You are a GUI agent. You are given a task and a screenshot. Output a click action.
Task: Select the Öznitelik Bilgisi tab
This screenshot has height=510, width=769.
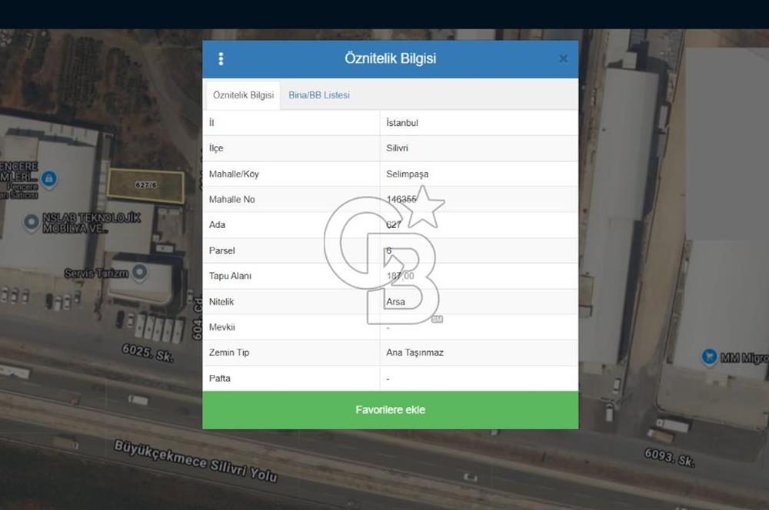[243, 95]
